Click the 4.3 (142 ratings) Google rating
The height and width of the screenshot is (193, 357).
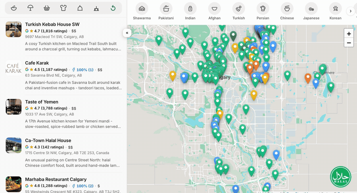click(44, 147)
